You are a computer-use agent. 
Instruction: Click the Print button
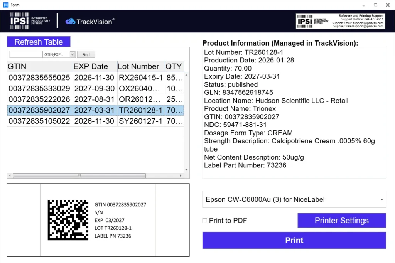point(294,240)
